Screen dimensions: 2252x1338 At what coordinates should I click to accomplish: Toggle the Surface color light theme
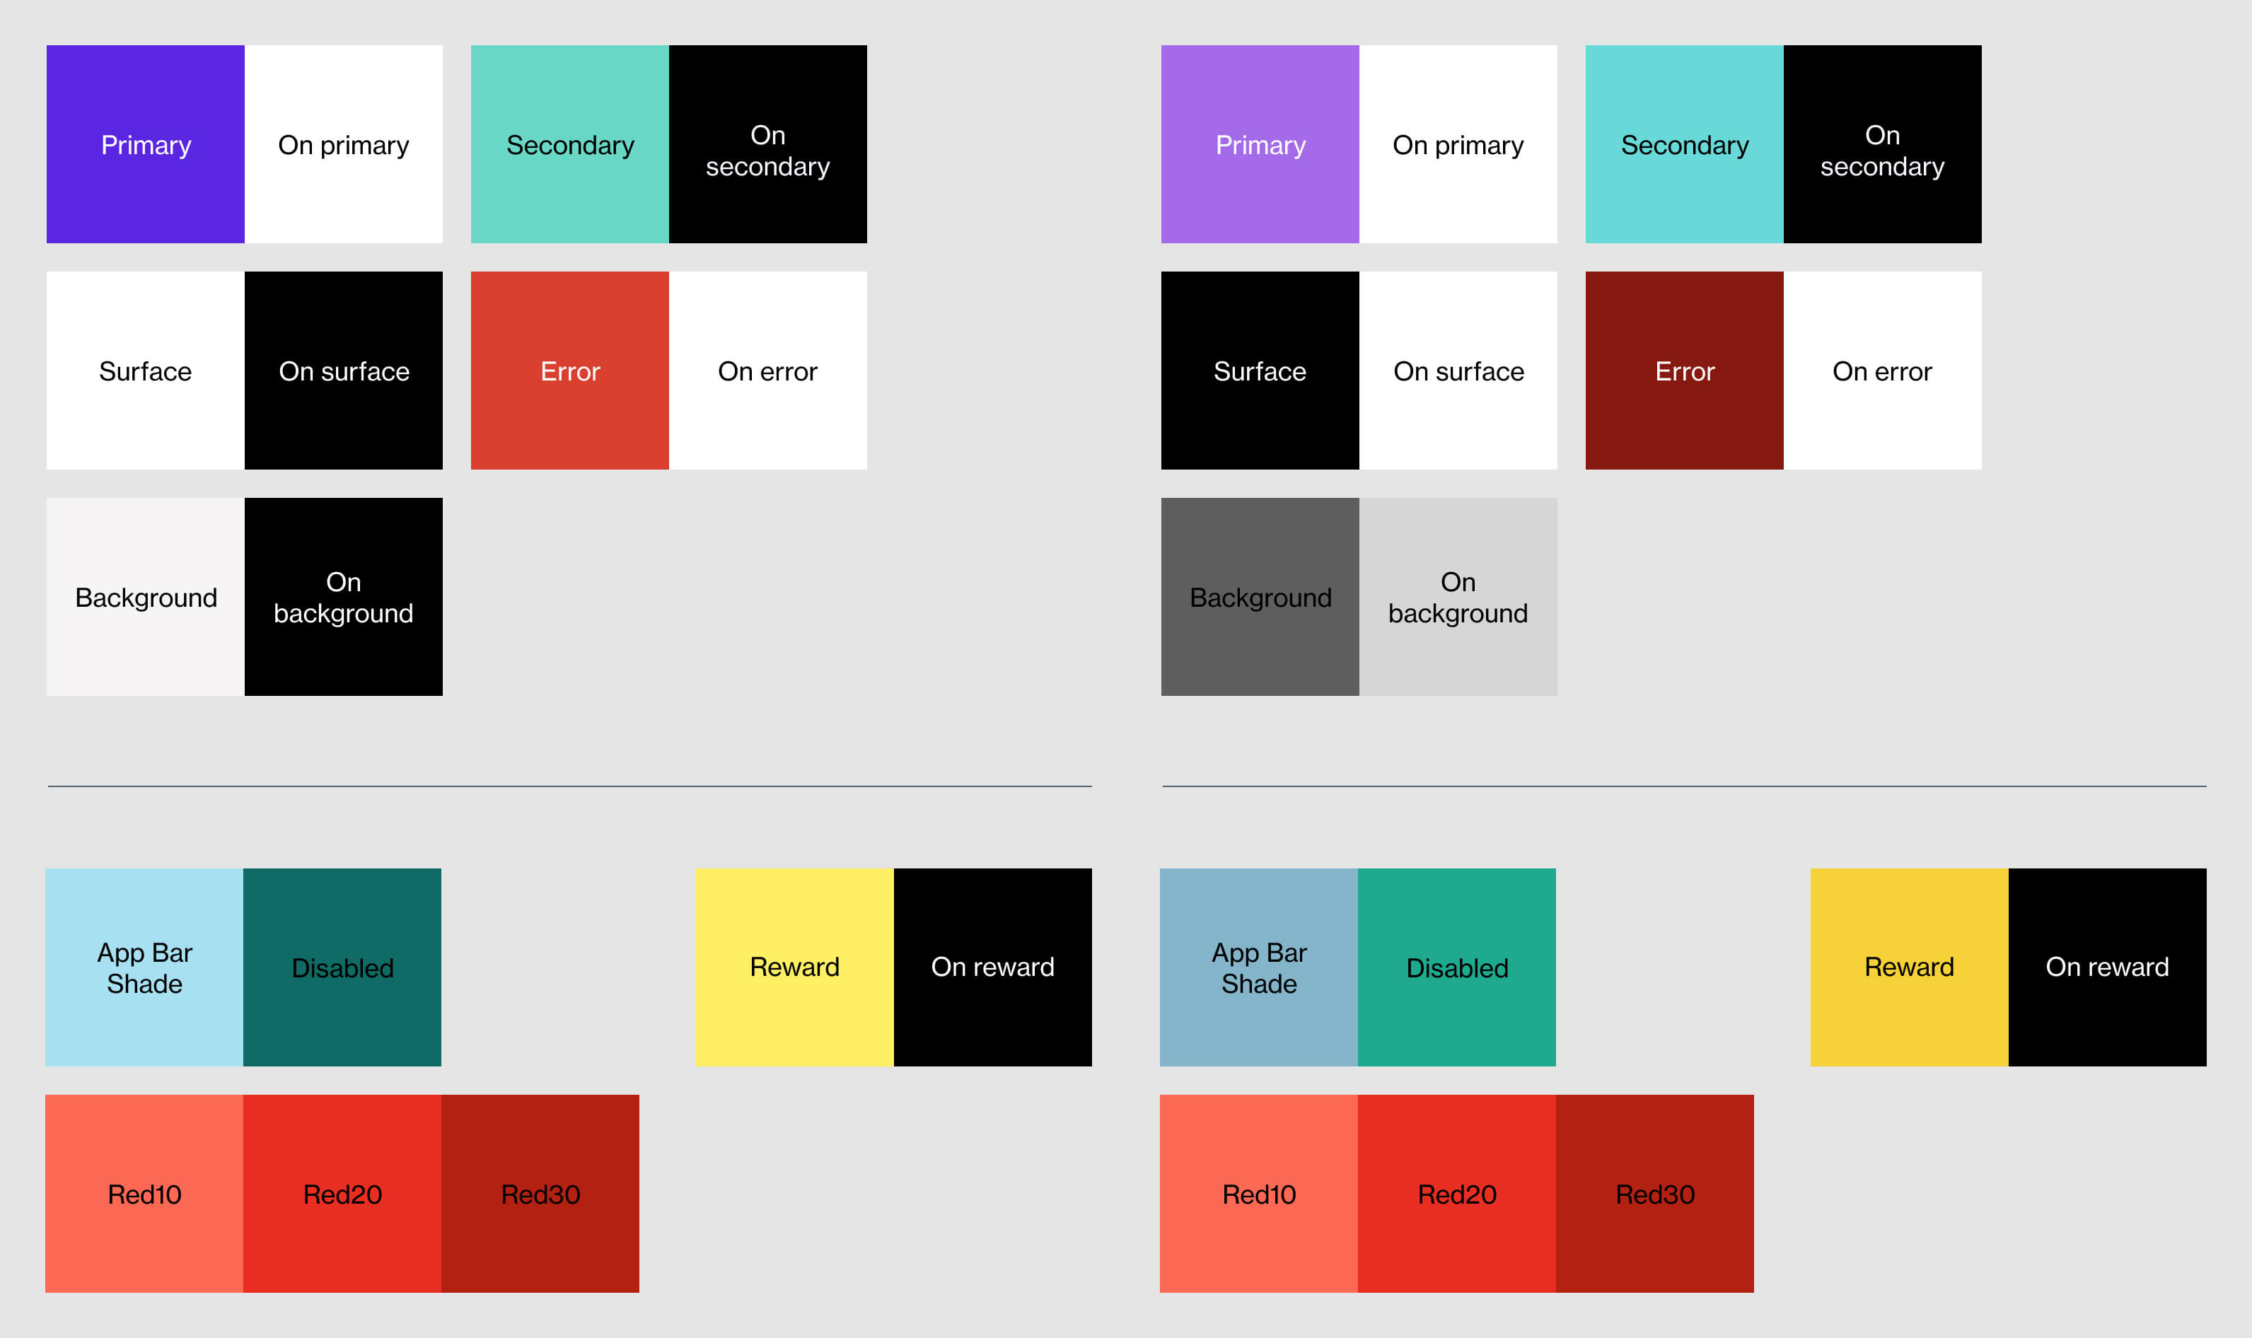pos(145,370)
